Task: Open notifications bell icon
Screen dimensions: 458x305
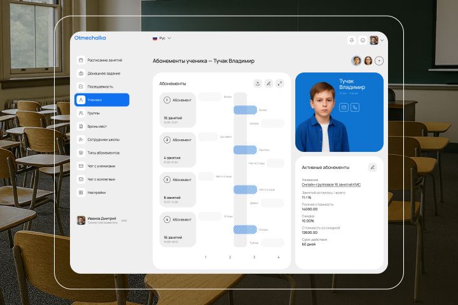Action: point(352,40)
